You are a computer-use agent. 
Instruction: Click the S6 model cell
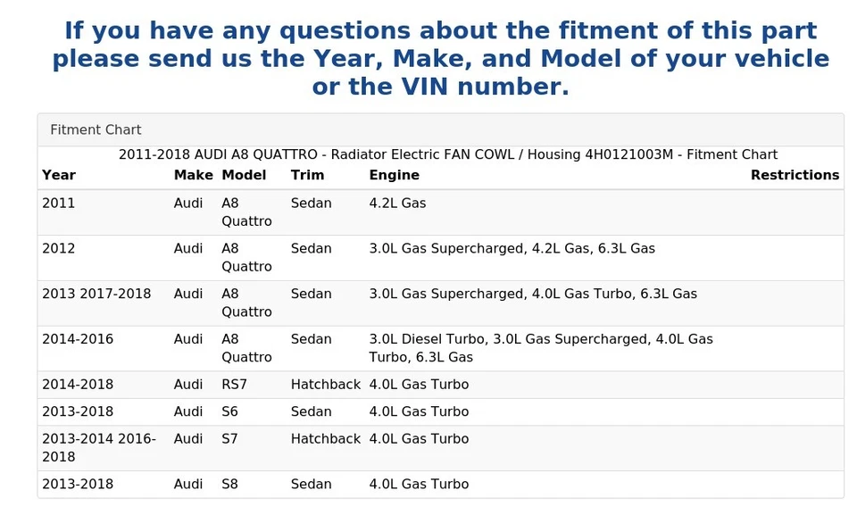click(x=230, y=412)
